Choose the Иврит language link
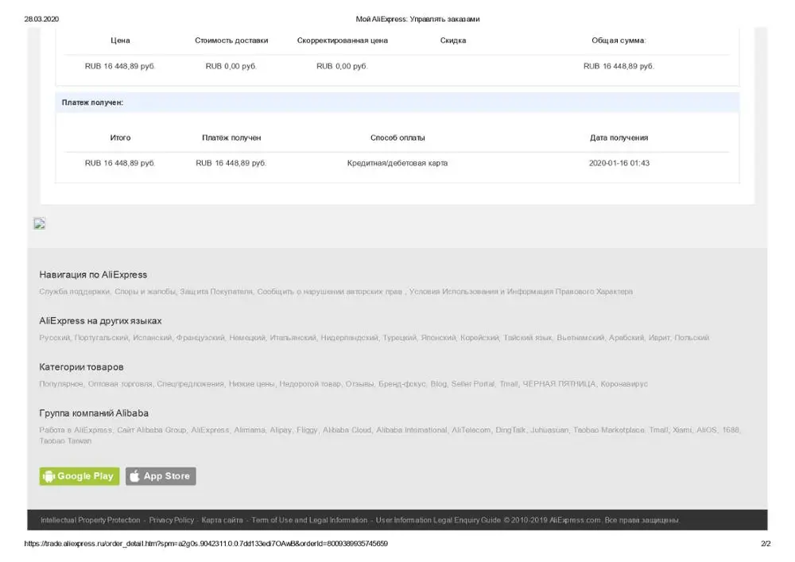 click(x=659, y=338)
